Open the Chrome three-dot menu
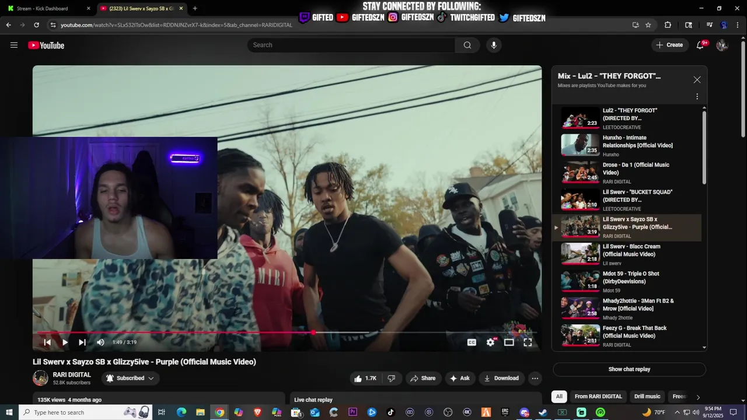747x420 pixels. point(738,25)
